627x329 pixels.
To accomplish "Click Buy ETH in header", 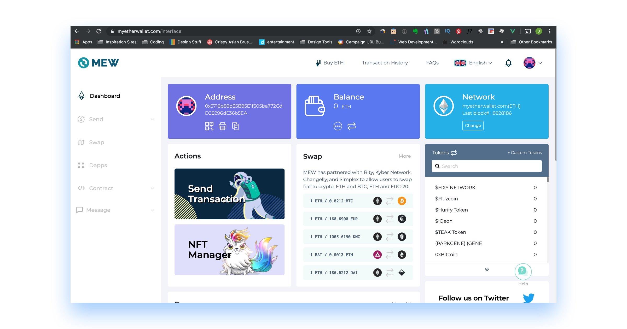I will pyautogui.click(x=330, y=63).
